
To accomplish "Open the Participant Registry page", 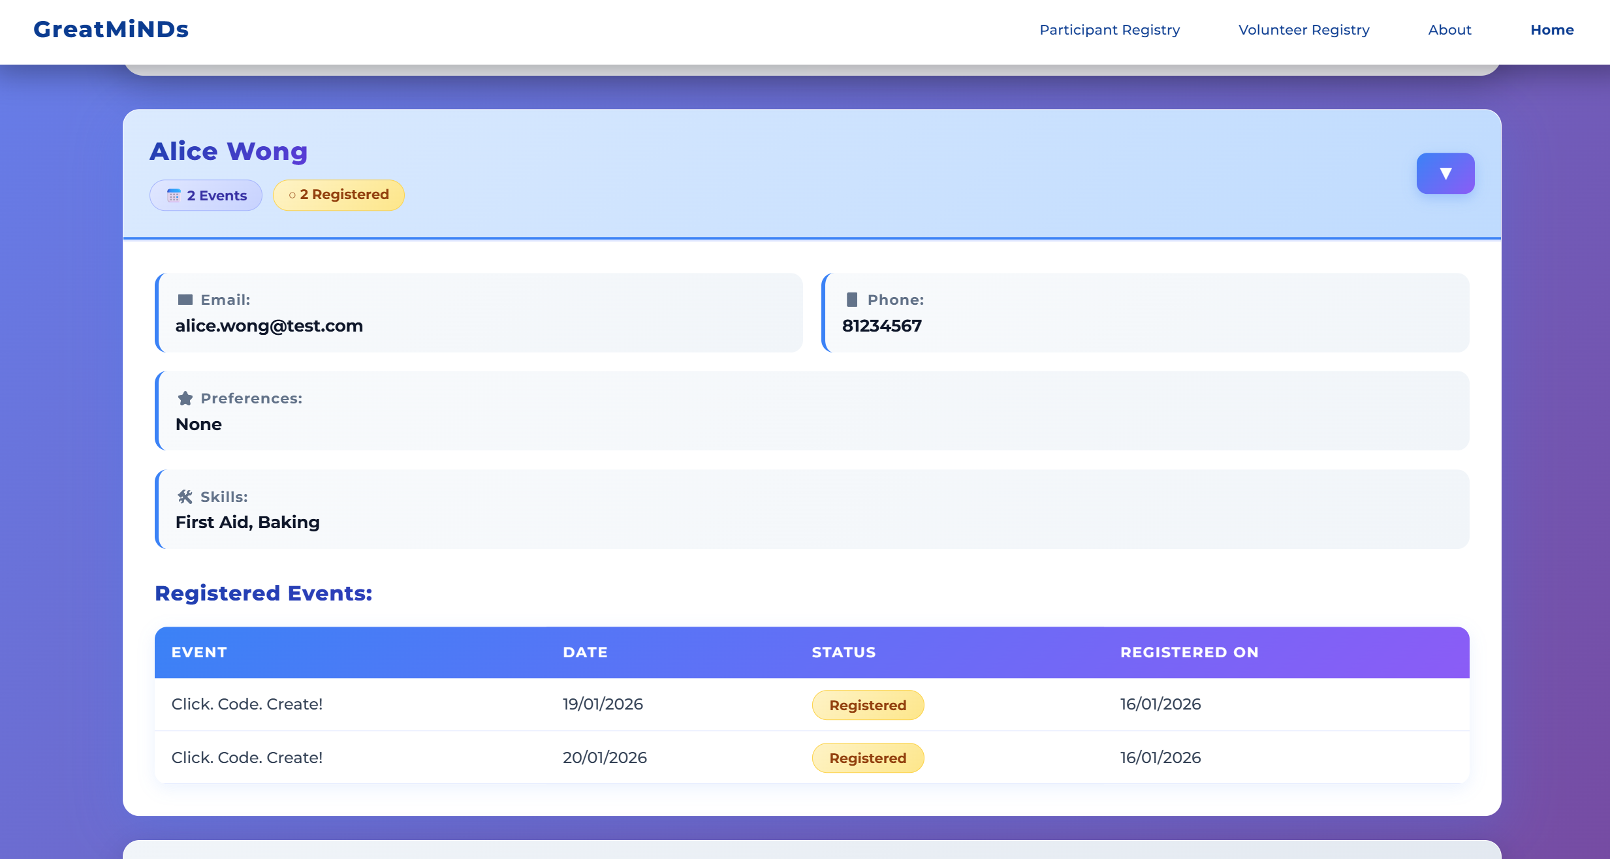I will (1109, 30).
